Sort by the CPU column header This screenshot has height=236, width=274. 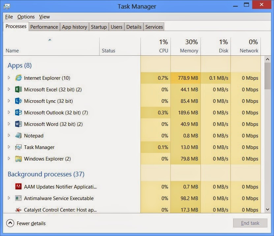[156, 47]
